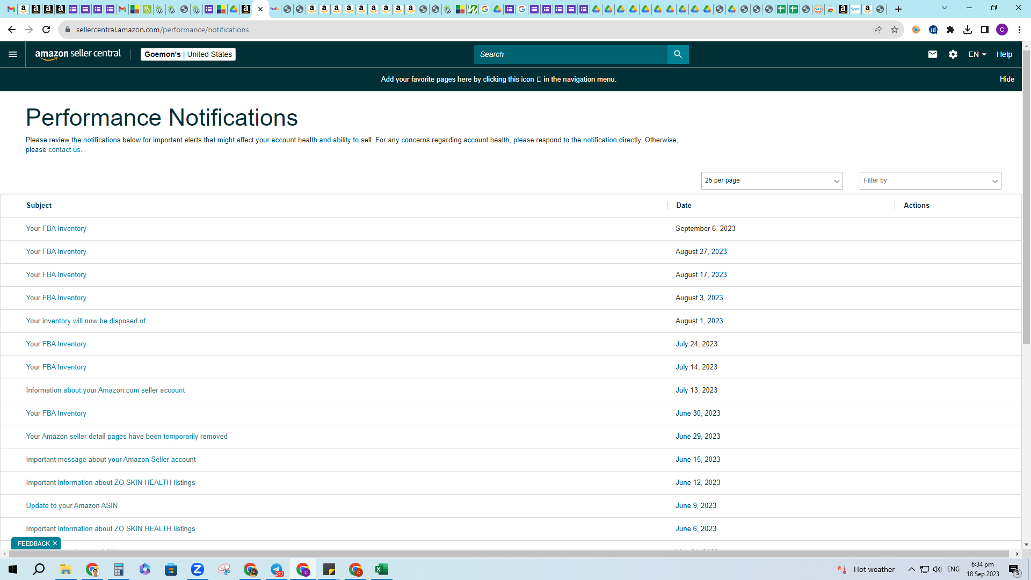
Task: Open 'Update to your Amazon ASIN' notification
Action: coord(72,506)
